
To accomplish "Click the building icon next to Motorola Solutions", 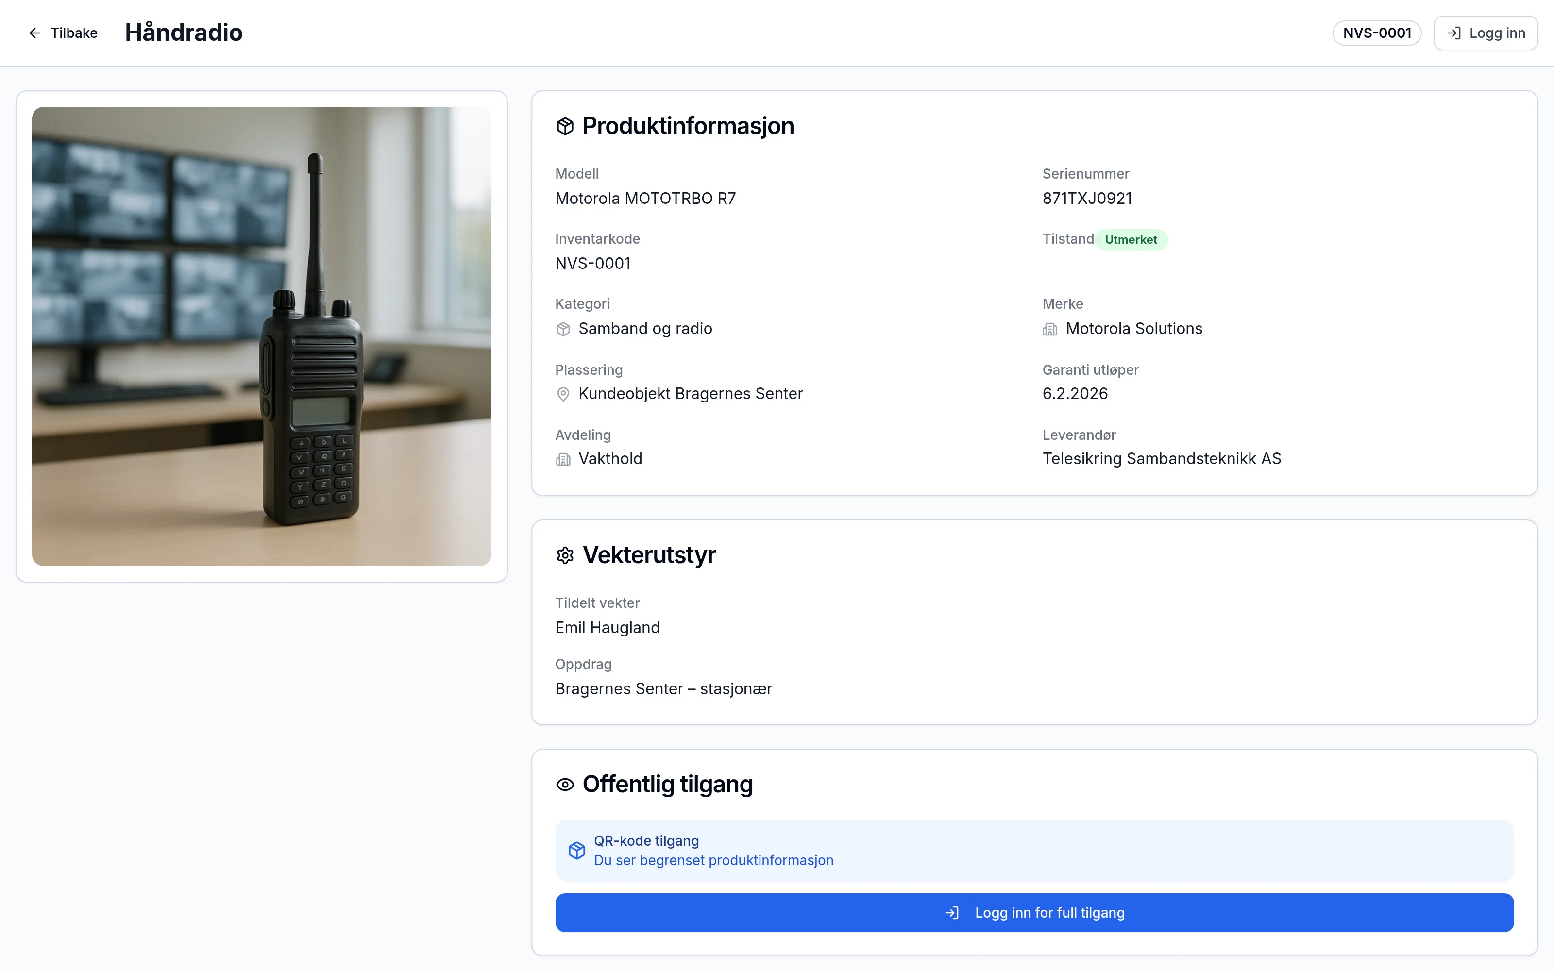I will 1050,329.
